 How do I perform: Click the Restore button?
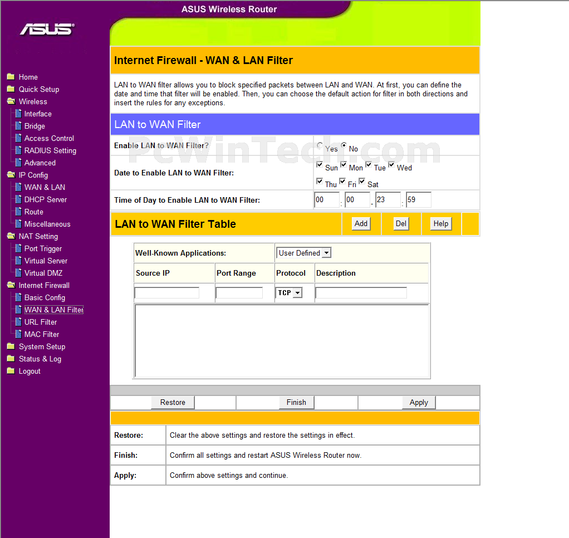173,402
